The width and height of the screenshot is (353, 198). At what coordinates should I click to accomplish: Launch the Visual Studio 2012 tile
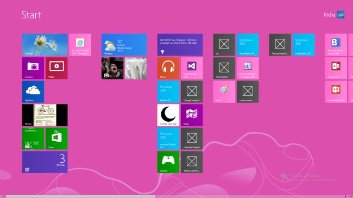click(192, 68)
